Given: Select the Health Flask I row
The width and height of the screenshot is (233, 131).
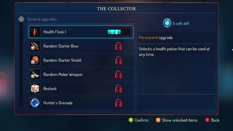Looking at the screenshot, I should (x=81, y=32).
